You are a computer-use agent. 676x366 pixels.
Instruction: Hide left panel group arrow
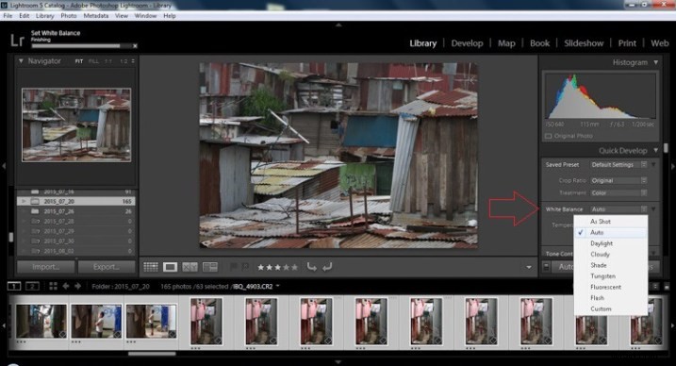(4, 166)
